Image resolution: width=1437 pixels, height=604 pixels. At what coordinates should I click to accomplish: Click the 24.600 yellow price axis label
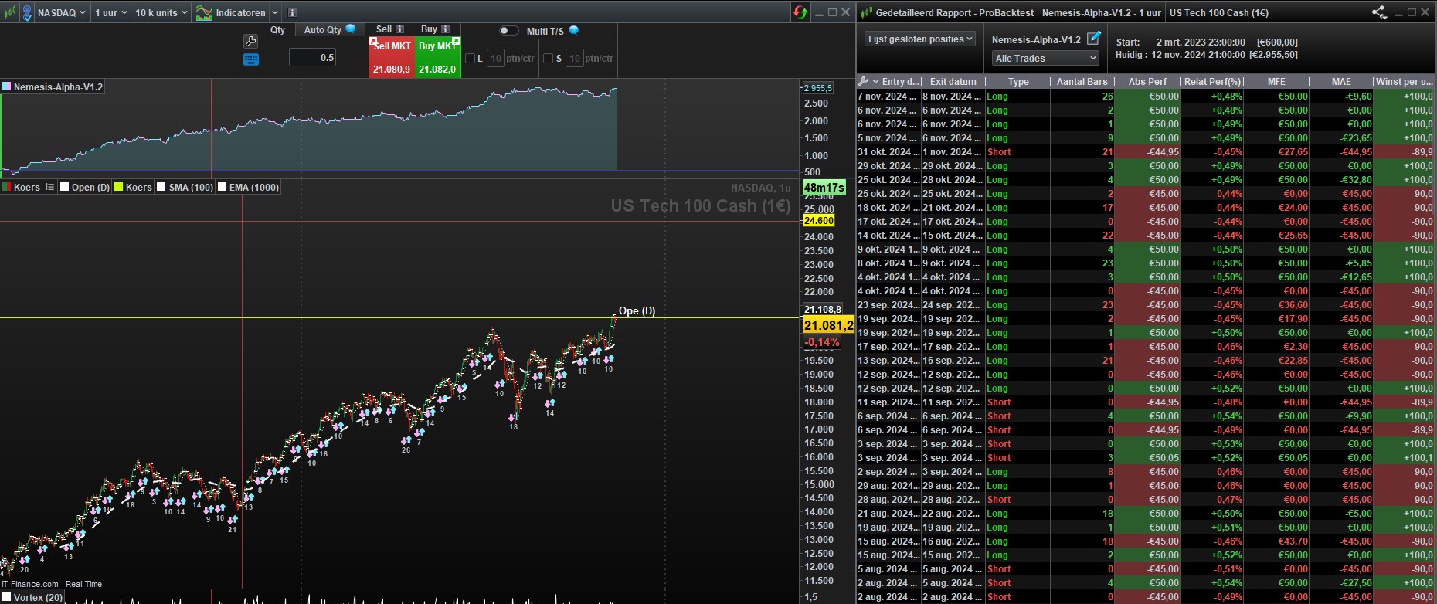tap(819, 221)
